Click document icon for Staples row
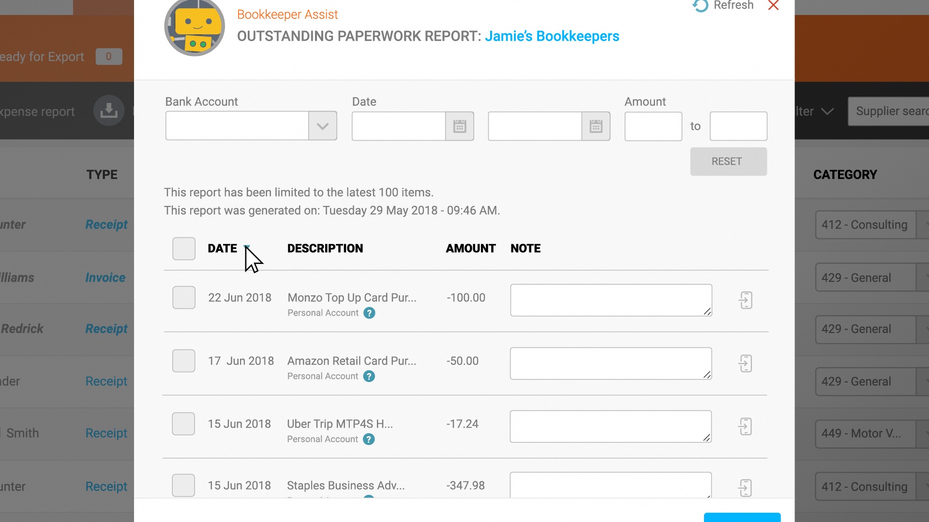The width and height of the screenshot is (929, 522). (x=746, y=488)
